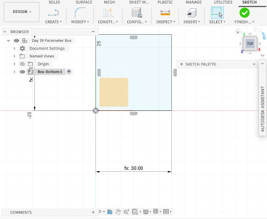Expand the SKETCH PALETTE with plus
The height and width of the screenshot is (219, 267).
pyautogui.click(x=182, y=64)
